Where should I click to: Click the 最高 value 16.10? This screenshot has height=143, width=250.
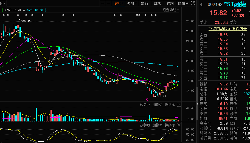click(223, 104)
